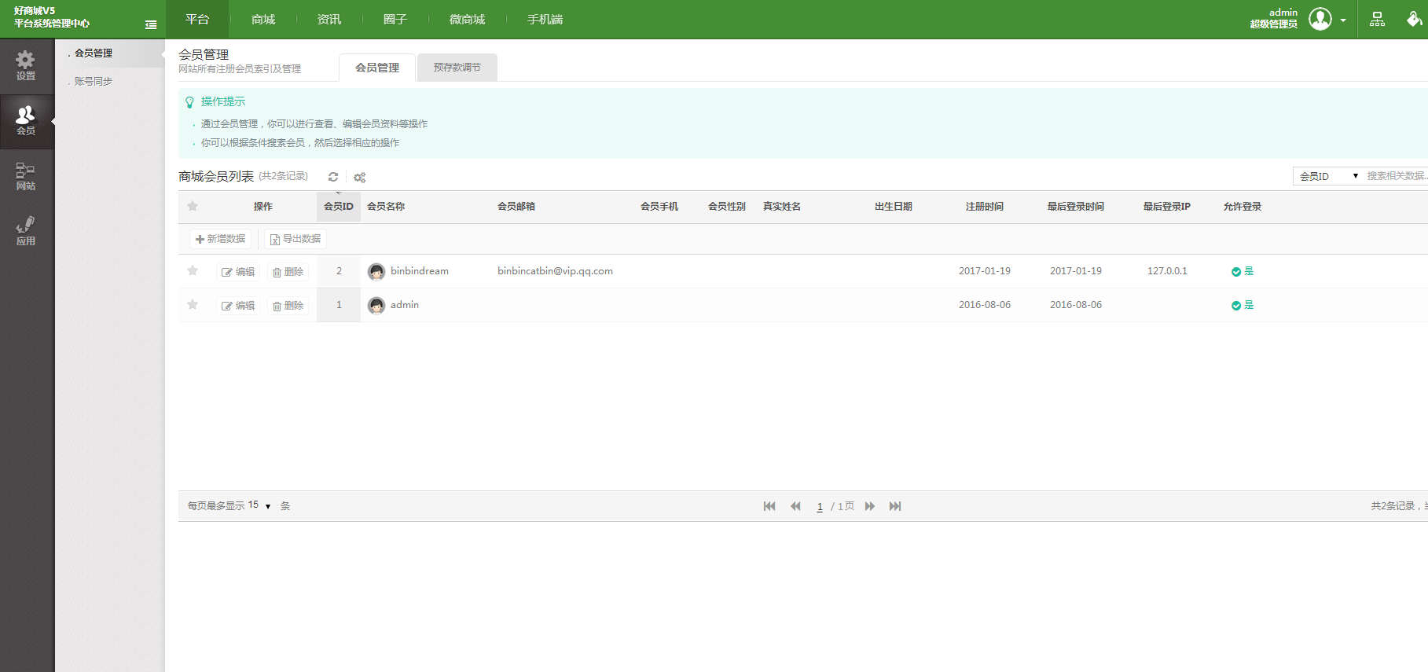The width and height of the screenshot is (1428, 672).
Task: Click binbindream's avatar thumbnail
Action: (376, 272)
